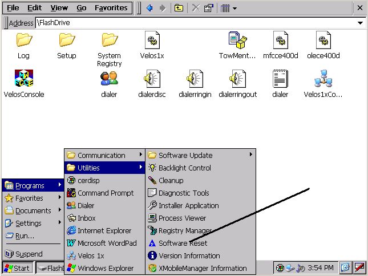
Task: Run the Cleanup utility
Action: click(x=201, y=180)
